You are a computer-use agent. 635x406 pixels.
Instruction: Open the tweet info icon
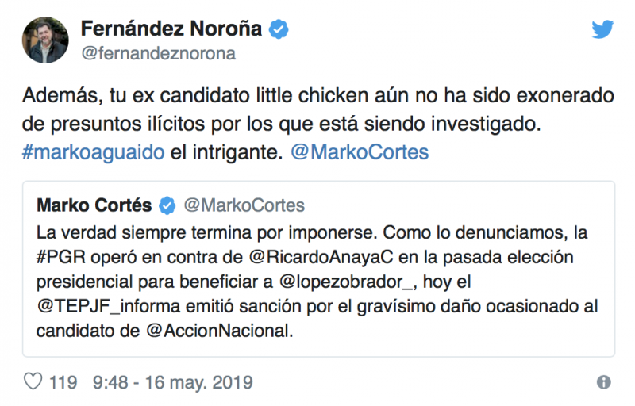pyautogui.click(x=603, y=382)
